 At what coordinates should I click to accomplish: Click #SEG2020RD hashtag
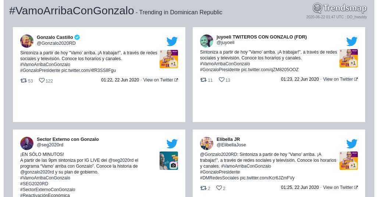pos(34,184)
